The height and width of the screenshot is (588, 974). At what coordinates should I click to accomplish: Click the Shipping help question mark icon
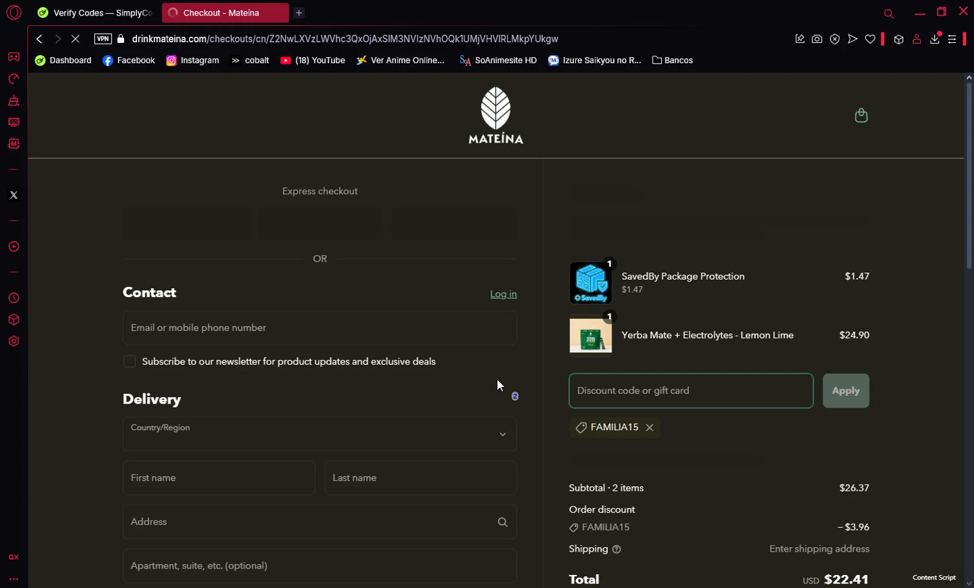click(x=617, y=550)
